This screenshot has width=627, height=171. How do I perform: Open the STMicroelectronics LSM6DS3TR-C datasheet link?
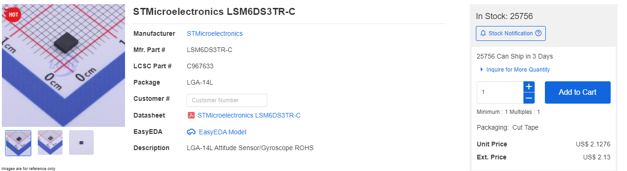[x=249, y=115]
